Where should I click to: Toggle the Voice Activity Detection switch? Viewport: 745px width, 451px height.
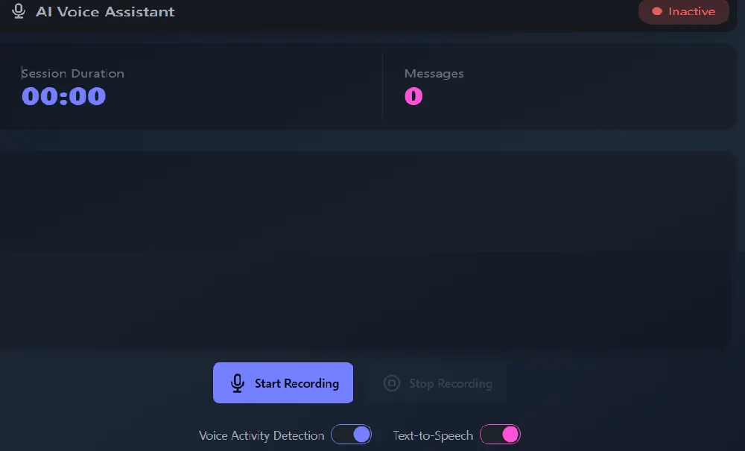point(351,435)
